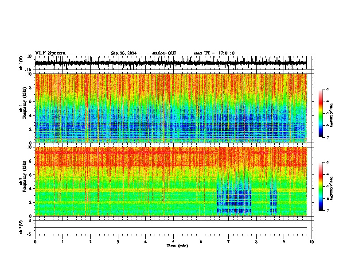This screenshot has height=271, width=351.
Task: Select the "ch.1(V)" axis label
Action: tap(21, 63)
